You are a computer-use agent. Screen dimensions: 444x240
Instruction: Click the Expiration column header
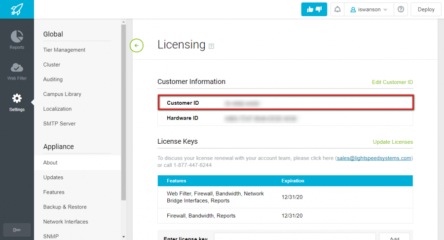(293, 181)
